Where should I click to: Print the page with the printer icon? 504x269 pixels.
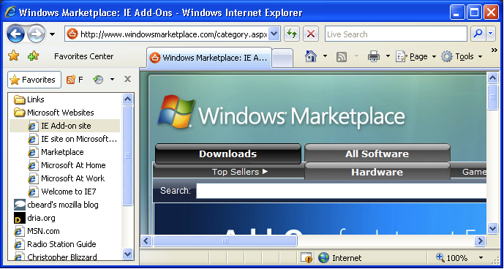[x=374, y=57]
